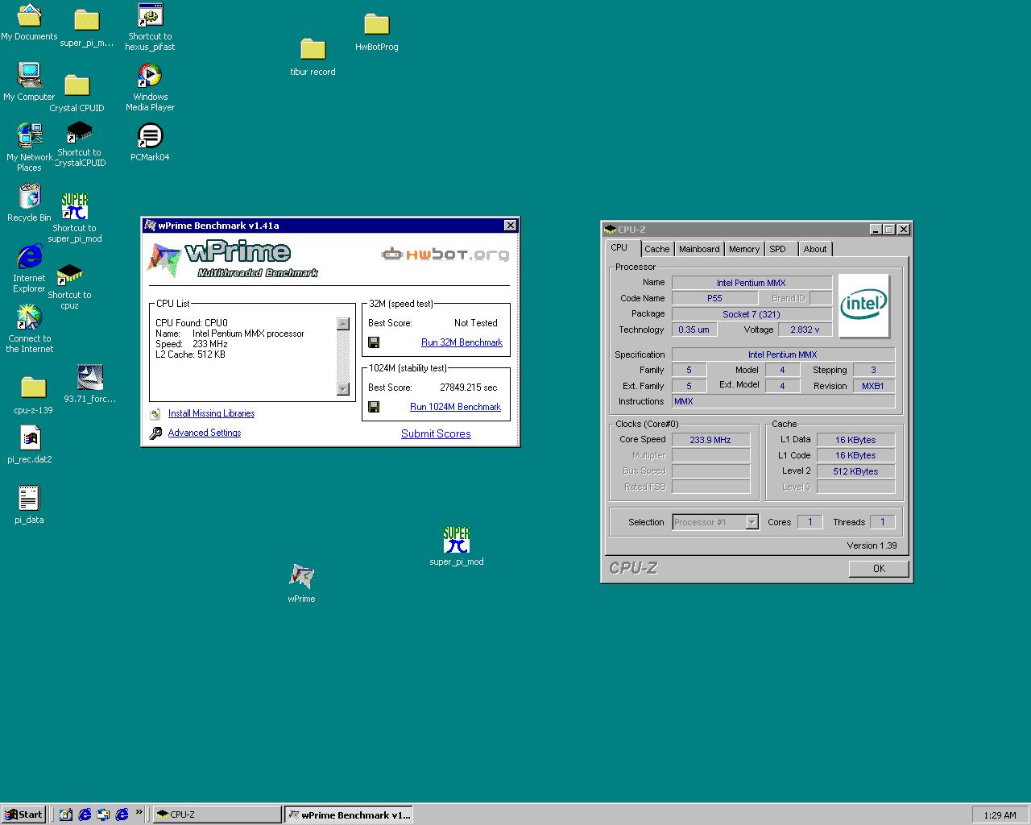
Task: Activate CPU-Z taskbar button
Action: point(217,815)
